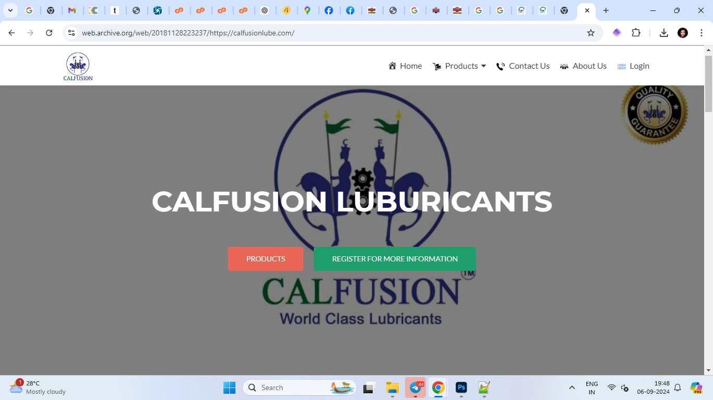The width and height of the screenshot is (713, 400).
Task: Close the active Calfusion tab
Action: (x=587, y=10)
